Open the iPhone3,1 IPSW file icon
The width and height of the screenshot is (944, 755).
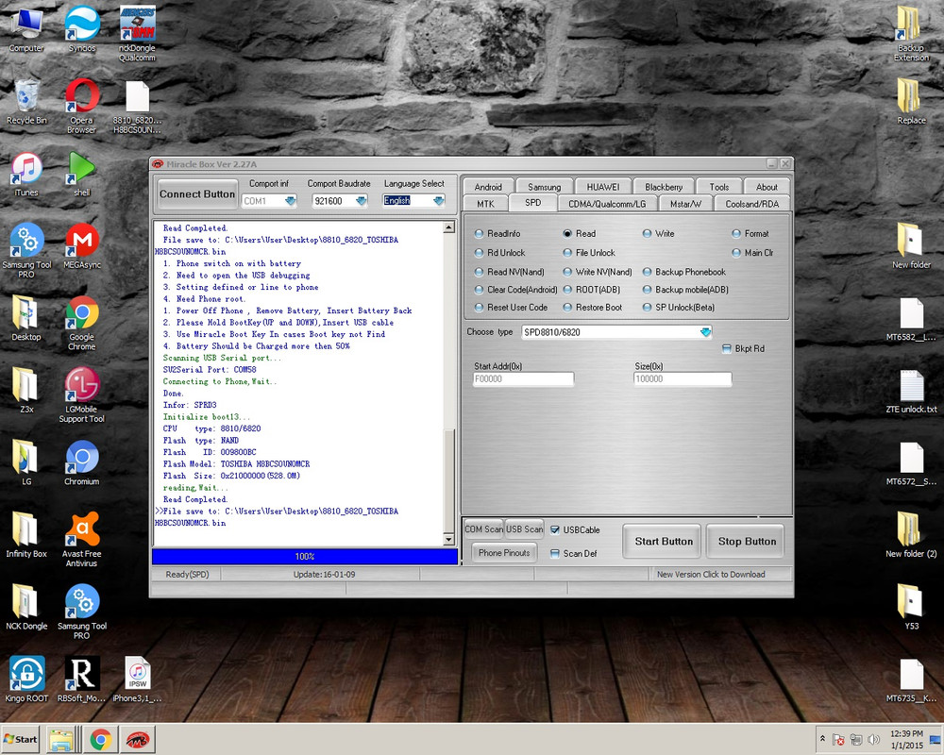click(x=137, y=679)
